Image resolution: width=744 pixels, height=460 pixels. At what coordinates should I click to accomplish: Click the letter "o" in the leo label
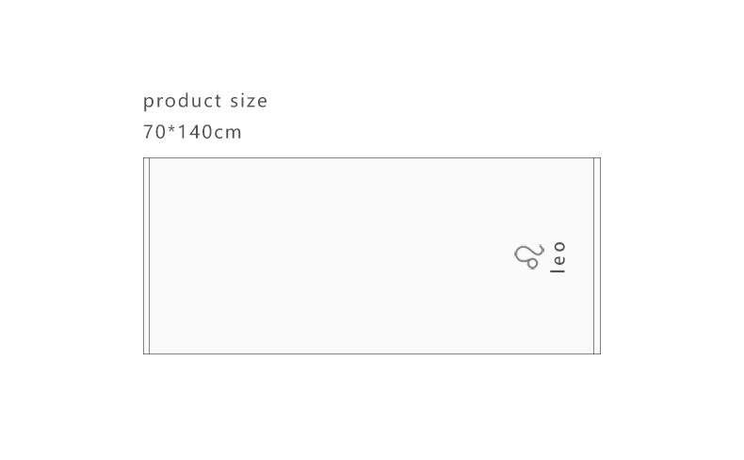tap(558, 246)
